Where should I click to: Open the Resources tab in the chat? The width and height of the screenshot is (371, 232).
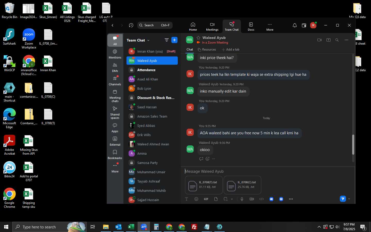click(x=207, y=49)
